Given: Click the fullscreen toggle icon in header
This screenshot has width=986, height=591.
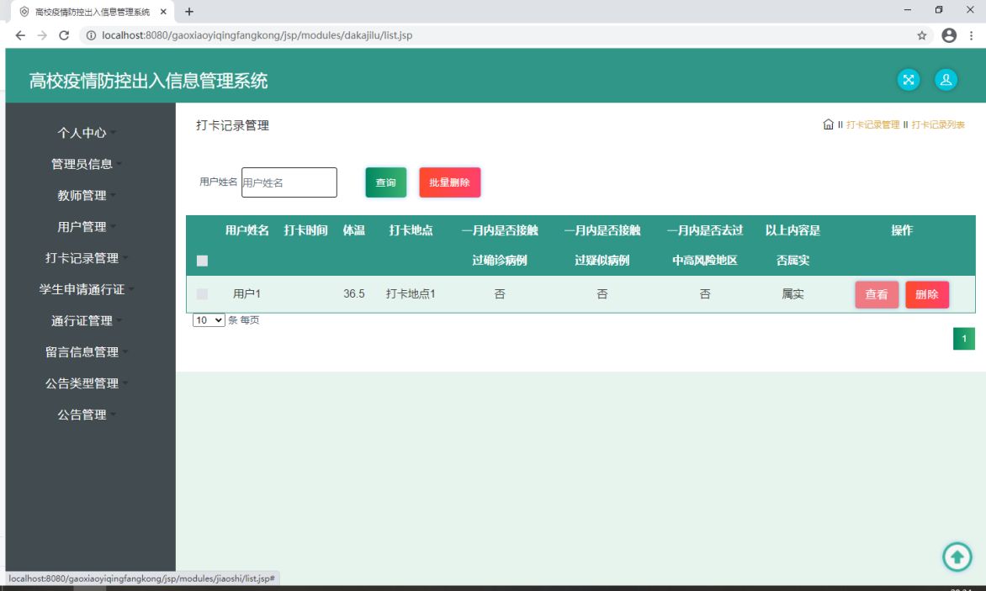Looking at the screenshot, I should tap(908, 80).
